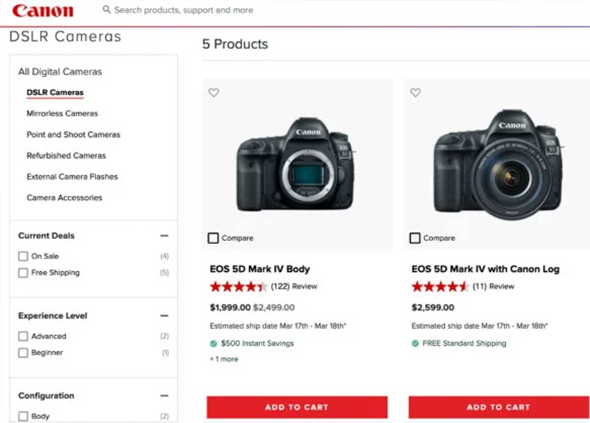The image size is (590, 423).
Task: Show the +1 more offers link
Action: 224,359
